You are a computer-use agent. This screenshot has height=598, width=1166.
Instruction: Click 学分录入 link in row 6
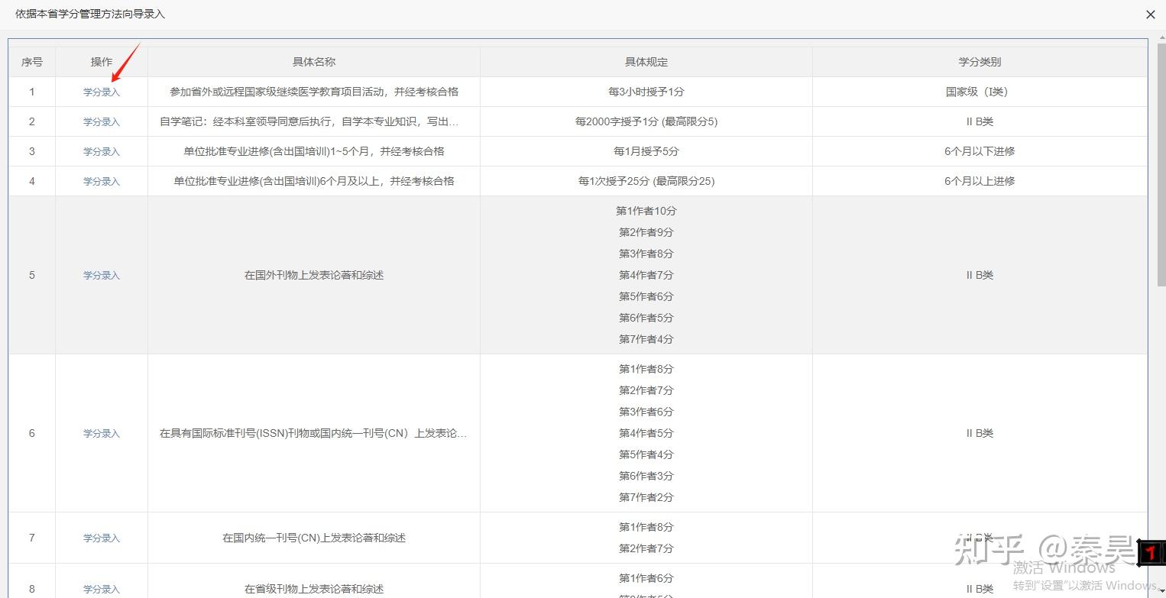click(102, 433)
